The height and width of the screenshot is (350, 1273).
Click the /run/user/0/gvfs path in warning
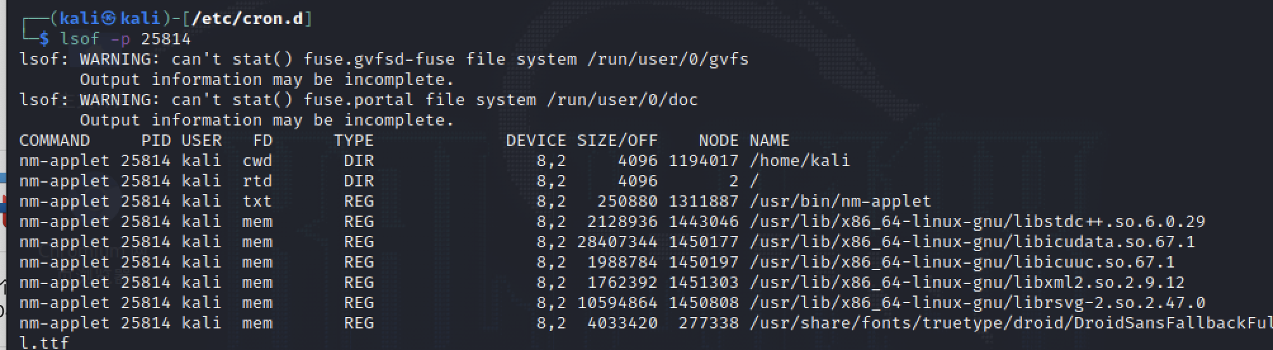coord(668,60)
